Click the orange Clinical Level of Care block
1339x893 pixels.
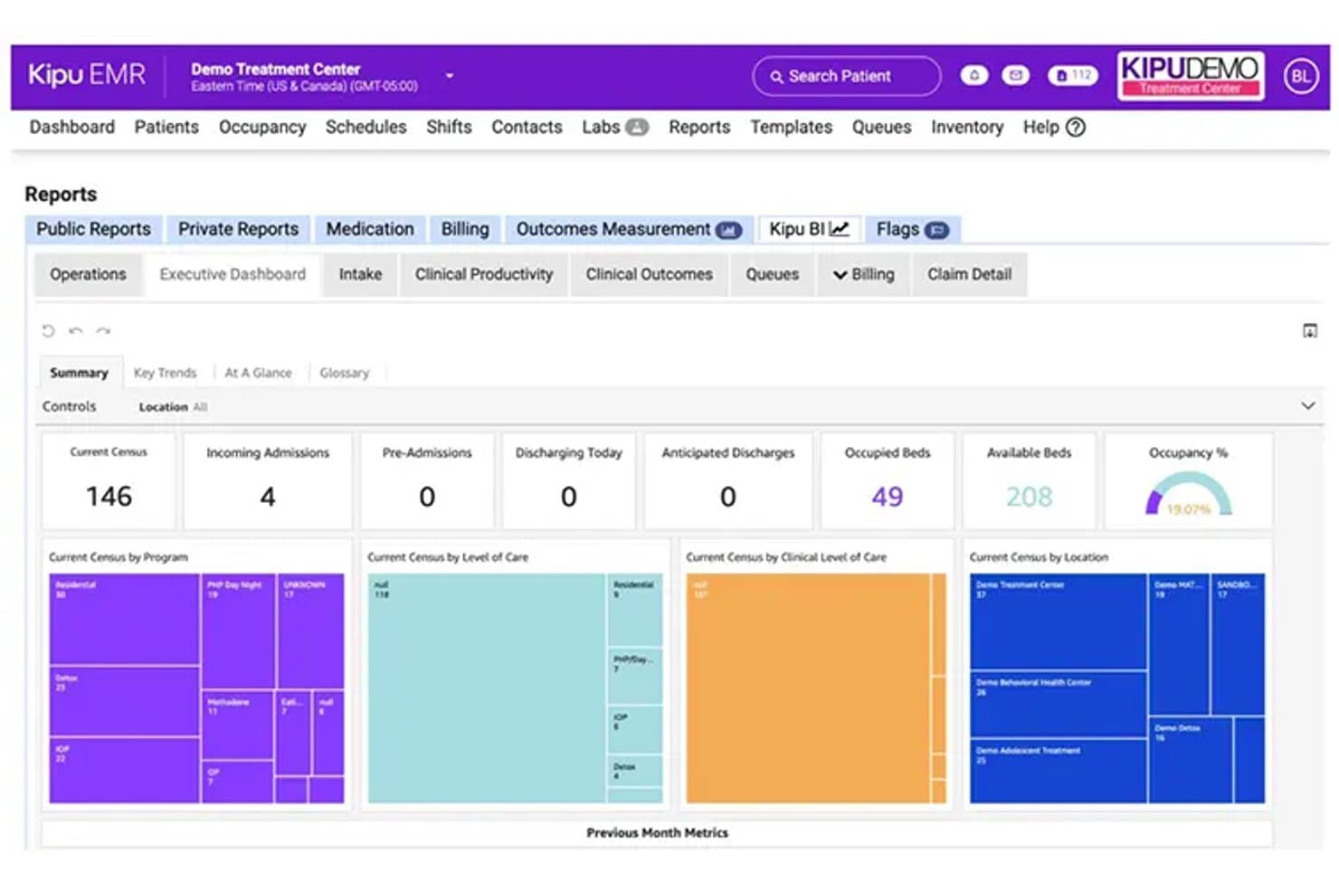pyautogui.click(x=807, y=688)
